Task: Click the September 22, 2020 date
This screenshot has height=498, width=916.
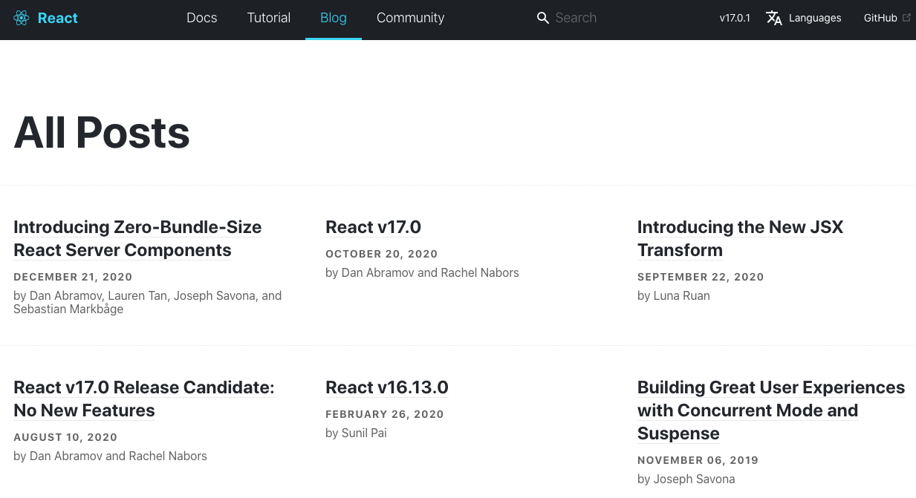Action: [x=701, y=277]
